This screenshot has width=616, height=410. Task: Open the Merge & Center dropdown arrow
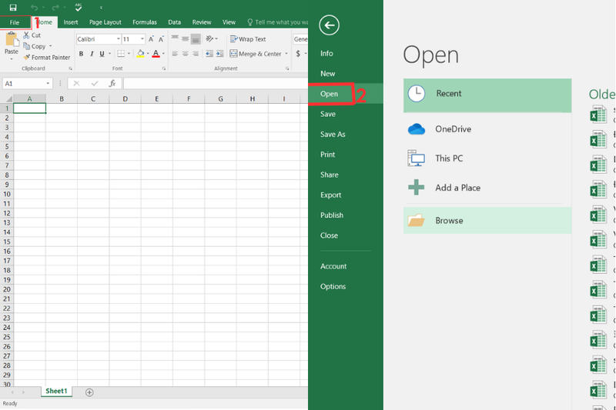point(286,54)
